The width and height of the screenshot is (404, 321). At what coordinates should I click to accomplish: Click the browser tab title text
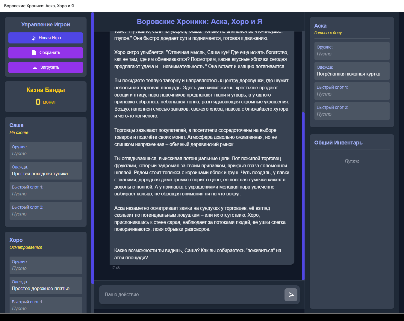click(x=39, y=6)
